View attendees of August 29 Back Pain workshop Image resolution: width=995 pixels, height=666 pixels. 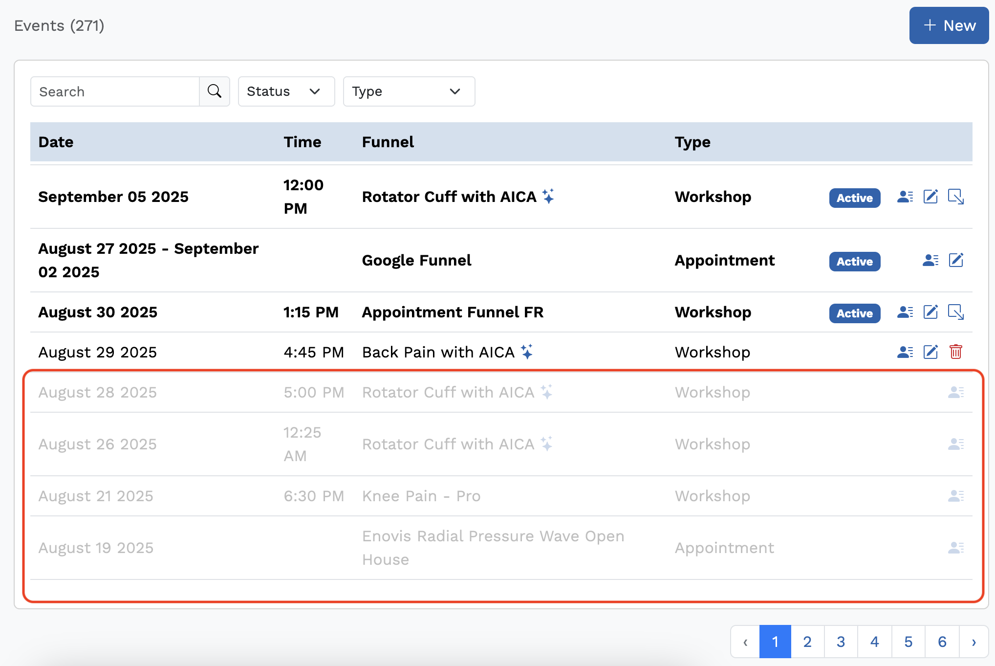(905, 352)
